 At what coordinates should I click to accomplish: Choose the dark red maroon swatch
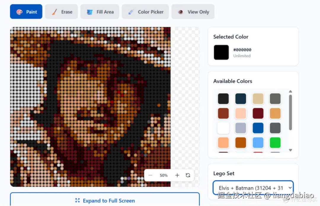[258, 113]
